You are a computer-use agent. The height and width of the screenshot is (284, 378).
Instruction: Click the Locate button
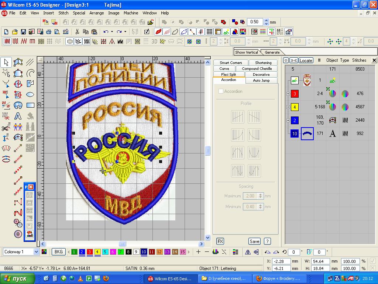[x=306, y=60]
